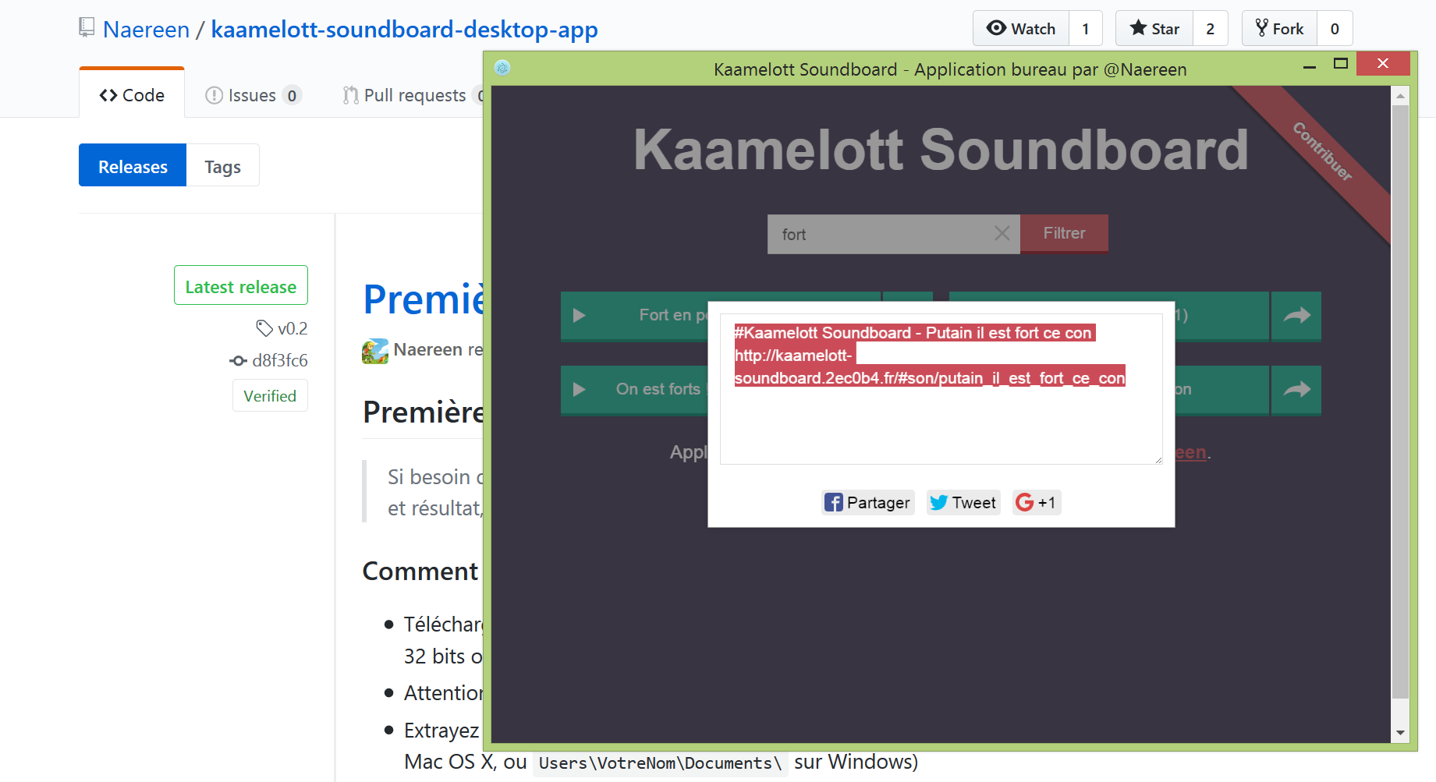Click the share arrow on the second sound row
Screen dimensions: 1436x782
point(1296,390)
